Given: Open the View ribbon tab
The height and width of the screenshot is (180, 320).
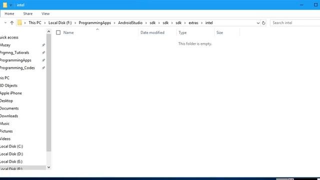Looking at the screenshot, I should point(45,13).
